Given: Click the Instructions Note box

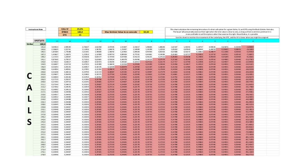Looking at the screenshot, I should click(x=36, y=29).
